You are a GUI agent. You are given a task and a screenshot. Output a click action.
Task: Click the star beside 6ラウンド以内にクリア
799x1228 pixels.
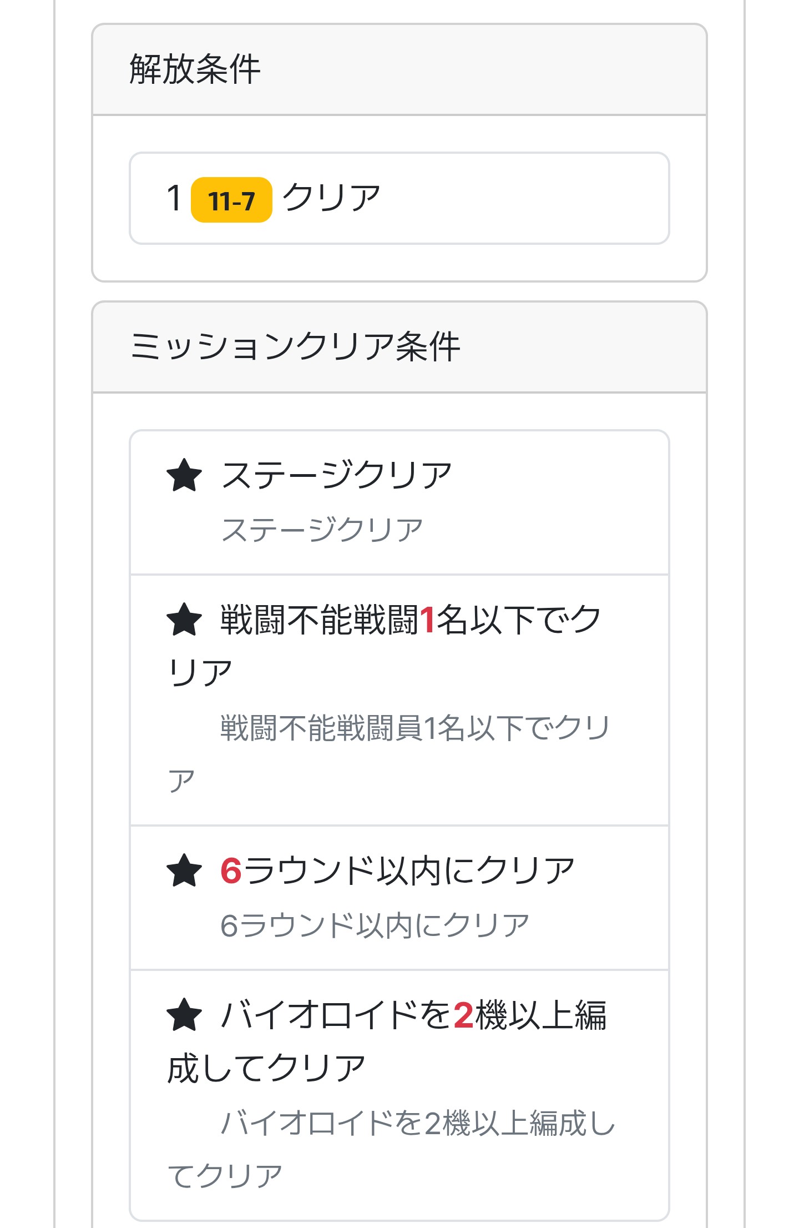coord(184,870)
